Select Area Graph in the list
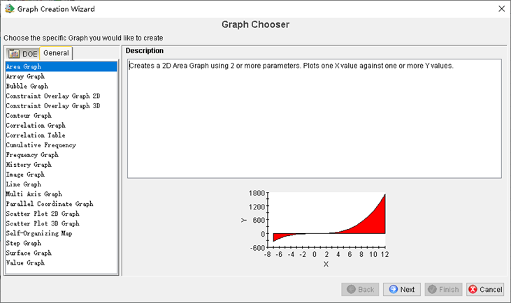 (x=24, y=66)
